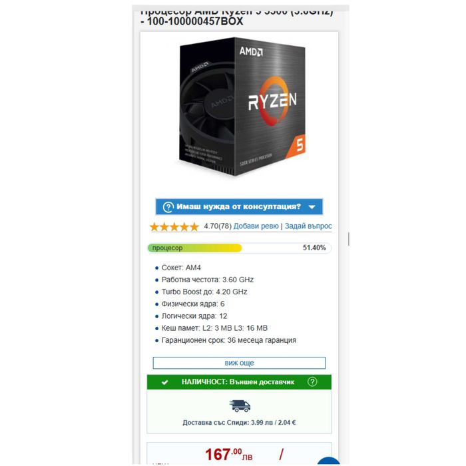The width and height of the screenshot is (466, 466).
Task: Click the 'Добави ревю' link
Action: coord(256,226)
